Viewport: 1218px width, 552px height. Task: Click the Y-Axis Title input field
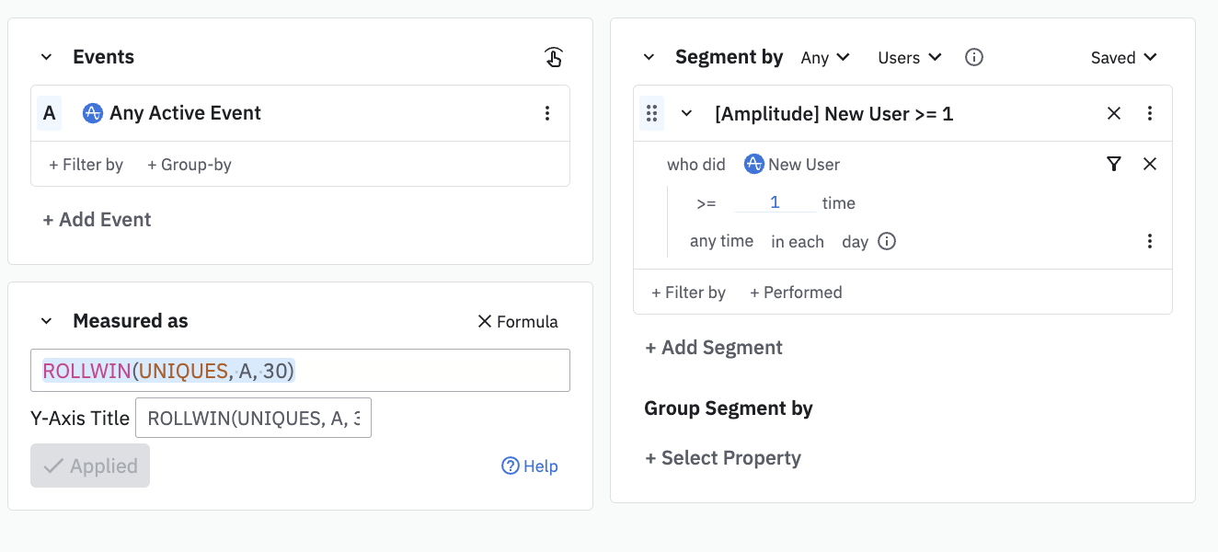point(253,419)
